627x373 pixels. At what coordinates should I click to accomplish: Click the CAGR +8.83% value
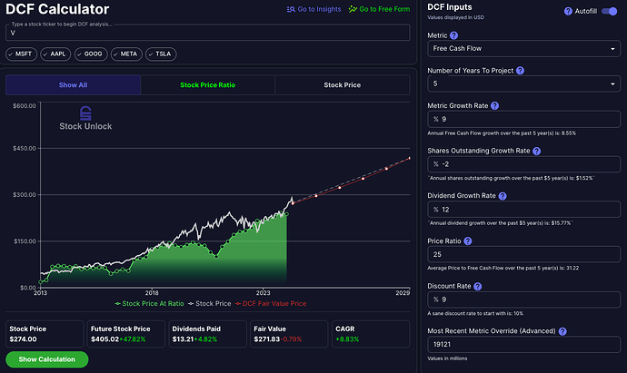point(347,339)
